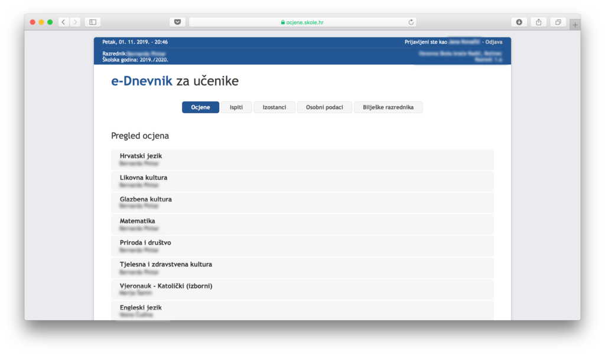This screenshot has height=355, width=605.
Task: Open the Share icon menu
Action: (538, 22)
